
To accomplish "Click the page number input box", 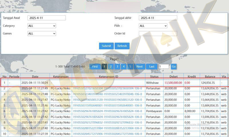I will (164, 67).
